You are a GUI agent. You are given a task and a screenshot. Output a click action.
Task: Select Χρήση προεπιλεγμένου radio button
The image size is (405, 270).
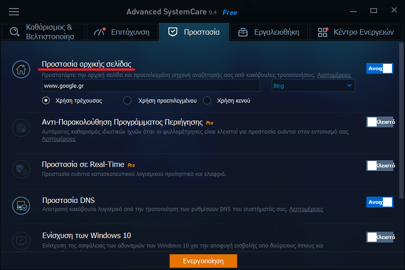pos(127,100)
